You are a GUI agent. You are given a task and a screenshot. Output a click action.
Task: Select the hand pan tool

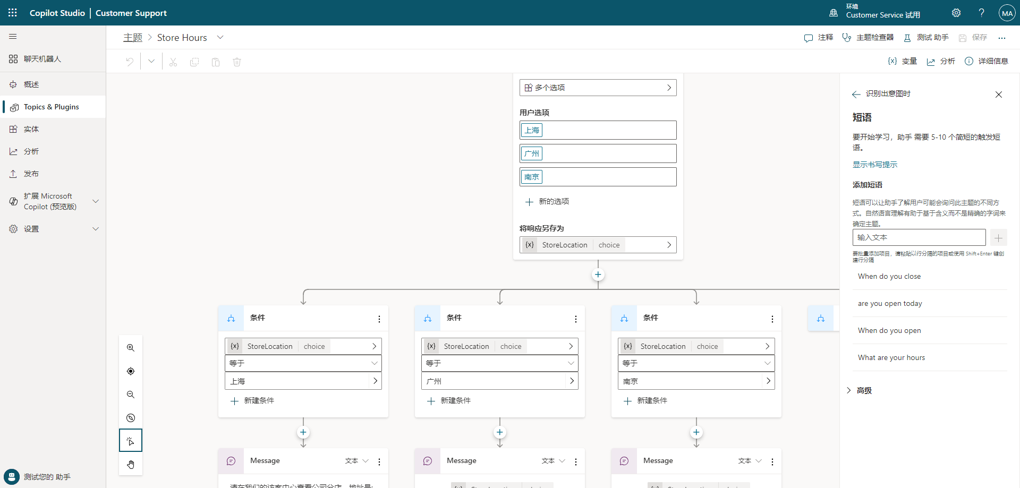(x=131, y=465)
